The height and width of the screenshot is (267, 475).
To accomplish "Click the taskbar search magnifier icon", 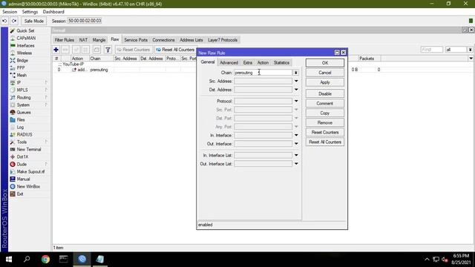I will pos(27,260).
